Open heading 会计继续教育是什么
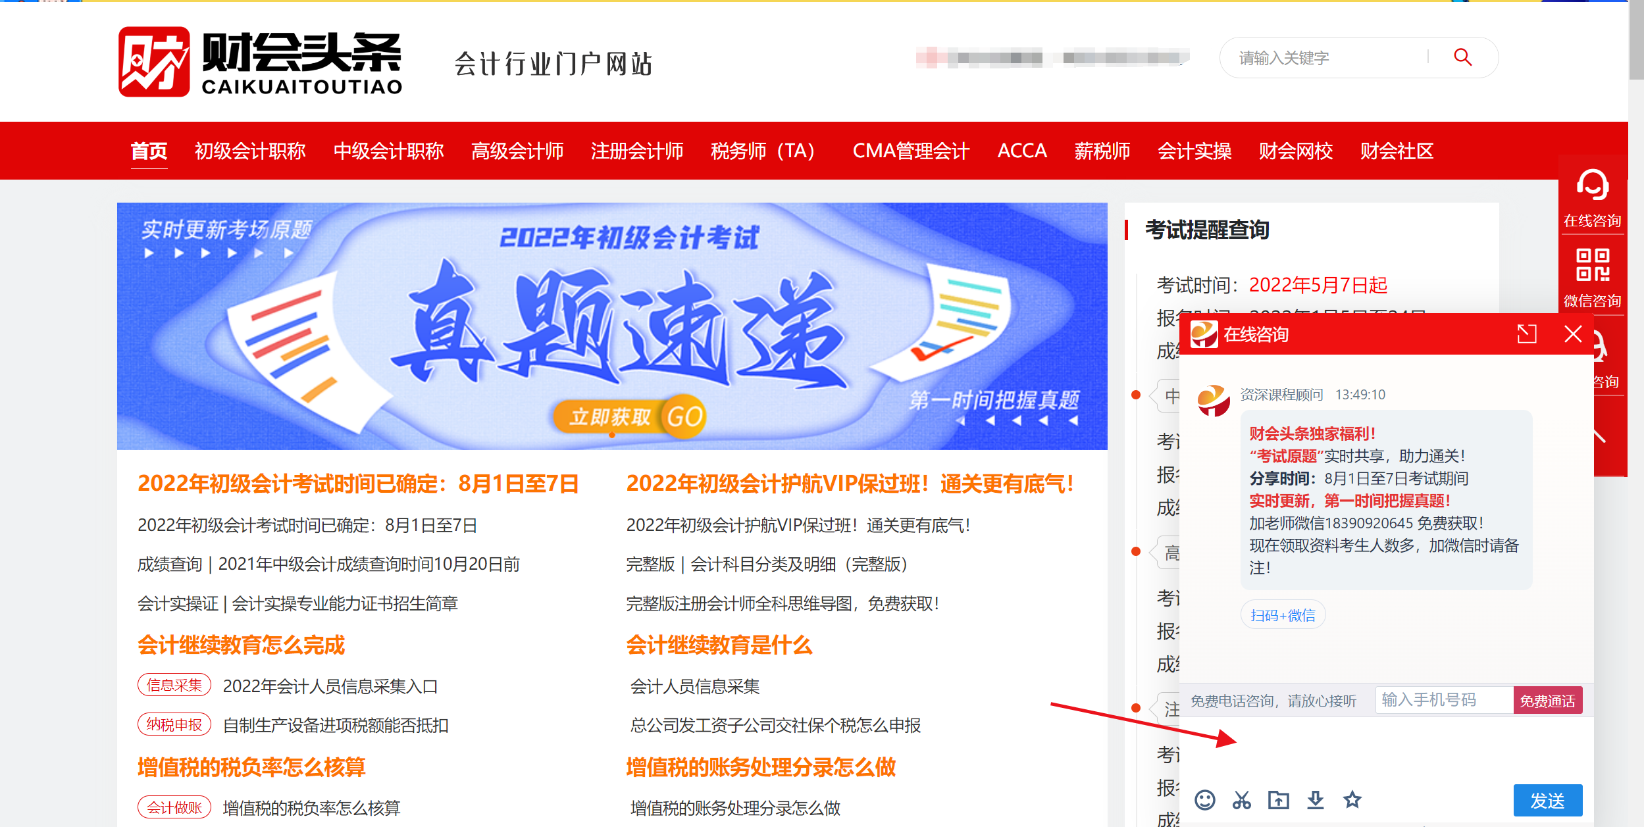1644x827 pixels. coord(719,645)
